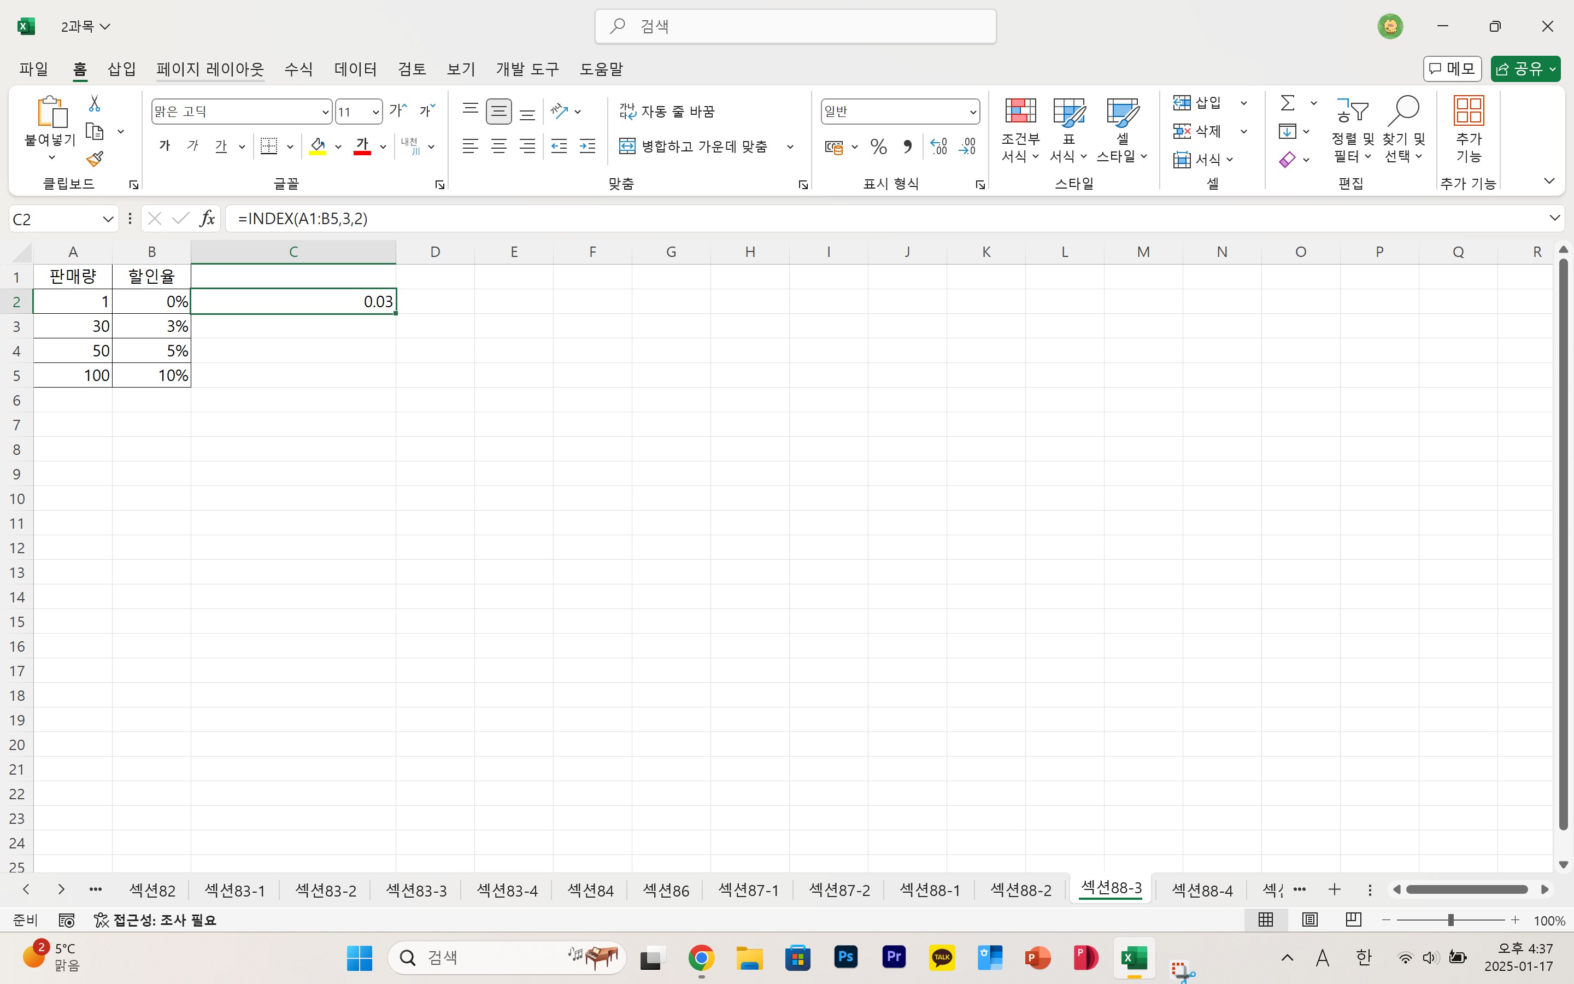Click the 메모 comments button
The width and height of the screenshot is (1574, 984).
click(x=1452, y=69)
